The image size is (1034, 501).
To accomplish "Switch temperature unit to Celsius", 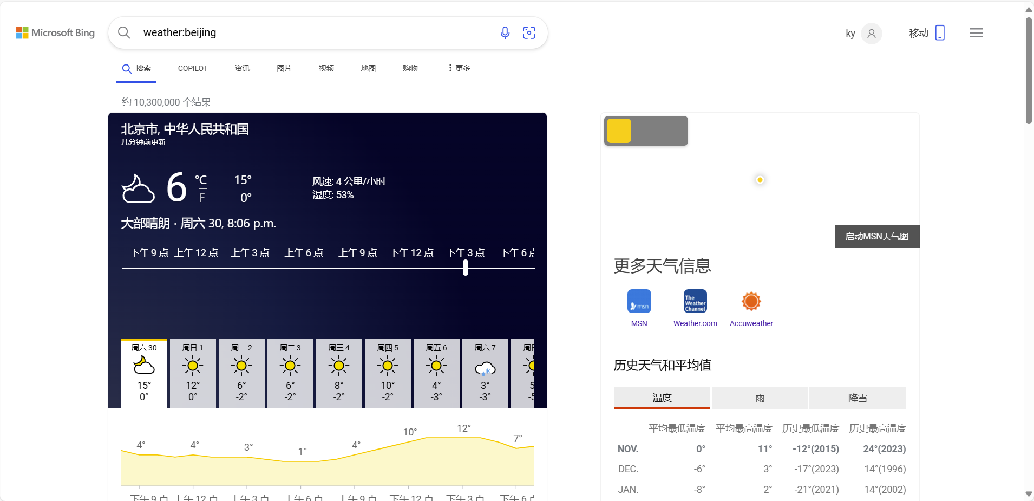I will (201, 180).
